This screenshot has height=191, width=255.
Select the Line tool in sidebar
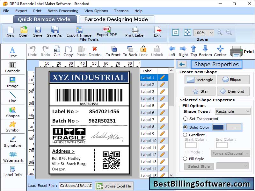(x=13, y=97)
